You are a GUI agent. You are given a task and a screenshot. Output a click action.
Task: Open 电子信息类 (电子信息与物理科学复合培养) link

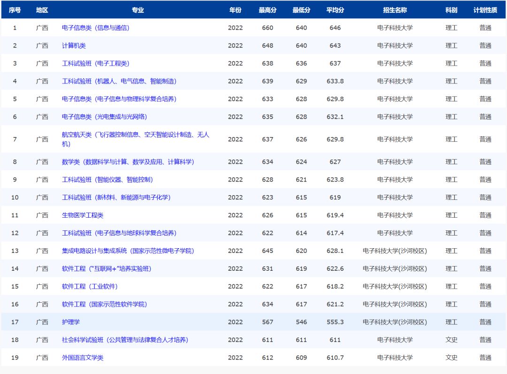pyautogui.click(x=119, y=99)
